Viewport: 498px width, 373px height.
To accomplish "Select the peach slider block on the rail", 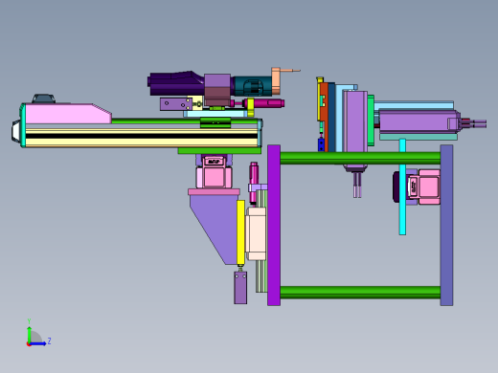I will click(x=256, y=233).
